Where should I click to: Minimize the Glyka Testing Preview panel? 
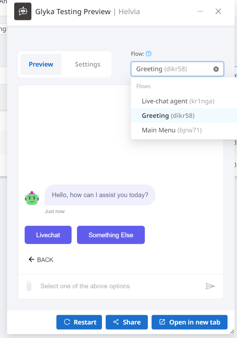point(200,11)
